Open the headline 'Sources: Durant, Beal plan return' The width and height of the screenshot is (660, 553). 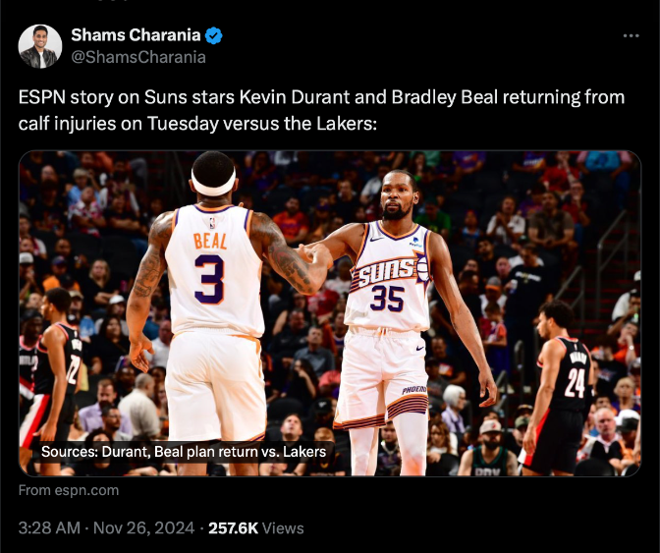coord(183,452)
